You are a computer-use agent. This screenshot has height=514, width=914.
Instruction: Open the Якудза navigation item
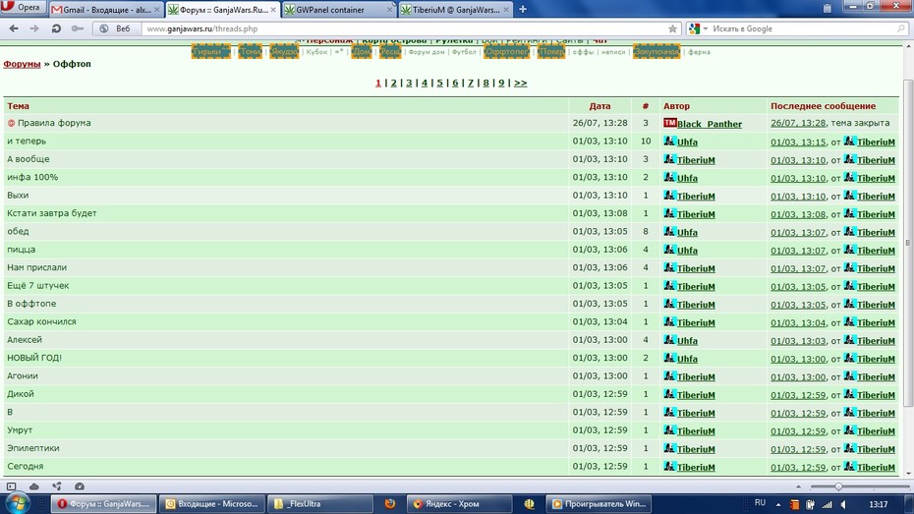click(x=284, y=51)
